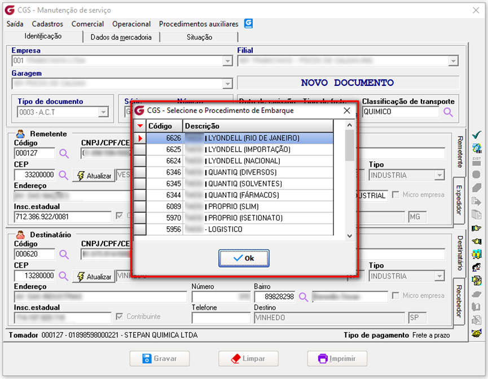Viewport: 488px width, 379px height.
Task: Click the Destinatário Telefone input field
Action: point(221,318)
